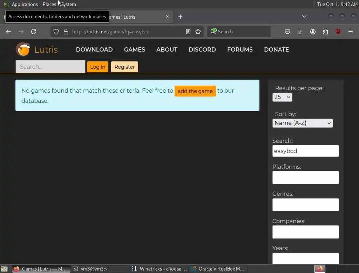Open the tracking protection shield icon
Viewport: 359px width, 273px height.
56,32
